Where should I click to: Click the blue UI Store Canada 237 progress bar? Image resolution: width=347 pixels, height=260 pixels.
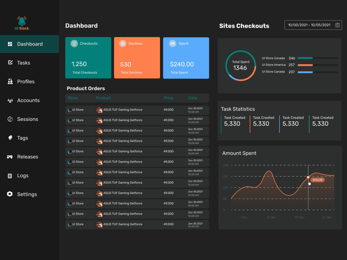pyautogui.click(x=318, y=72)
